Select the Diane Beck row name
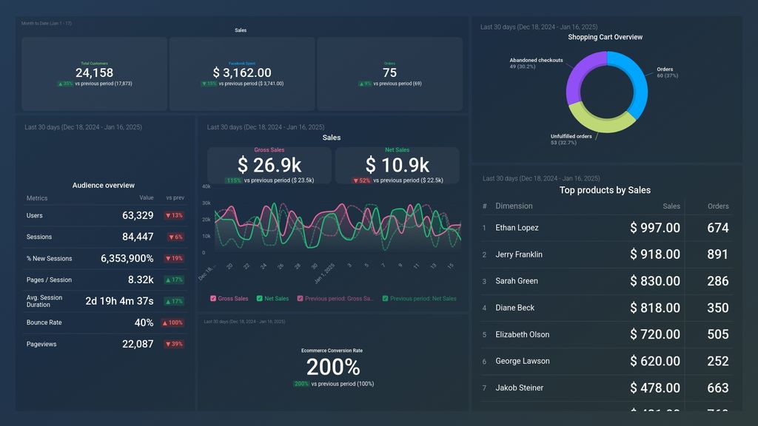 tap(515, 308)
